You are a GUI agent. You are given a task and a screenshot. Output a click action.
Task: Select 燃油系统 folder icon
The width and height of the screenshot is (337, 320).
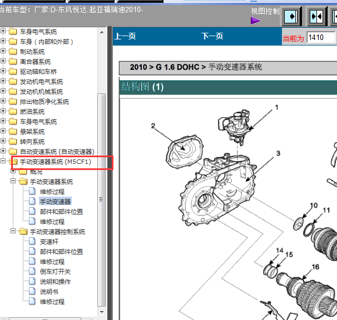tap(13, 112)
